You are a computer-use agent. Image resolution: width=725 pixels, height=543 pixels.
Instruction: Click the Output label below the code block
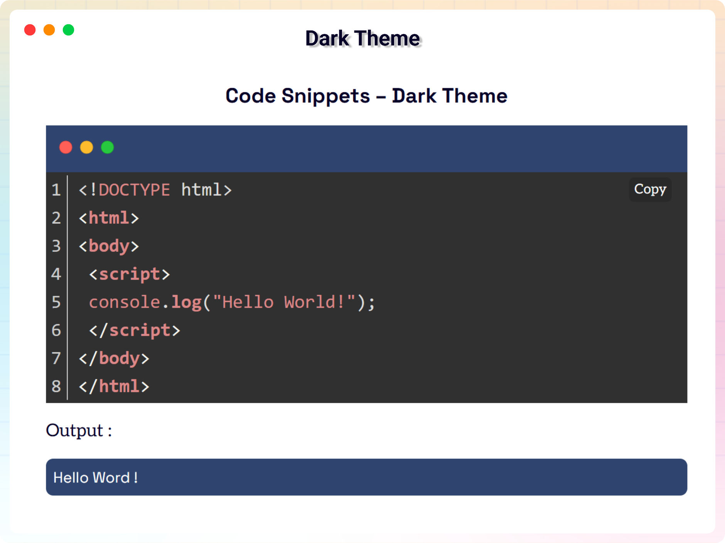tap(78, 431)
